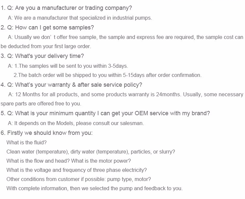Click the 'How can I get some samples?' question

coord(47,27)
